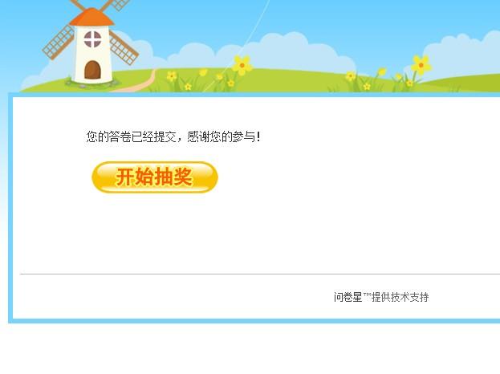Click the green hill below the right cloud

pos(462,83)
